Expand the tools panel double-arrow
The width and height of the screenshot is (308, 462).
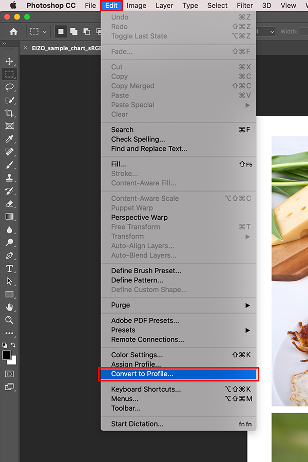[4, 44]
